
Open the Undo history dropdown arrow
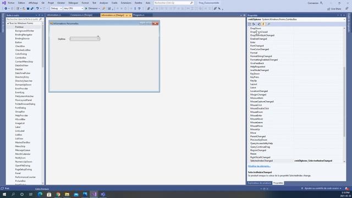pyautogui.click(x=41, y=9)
